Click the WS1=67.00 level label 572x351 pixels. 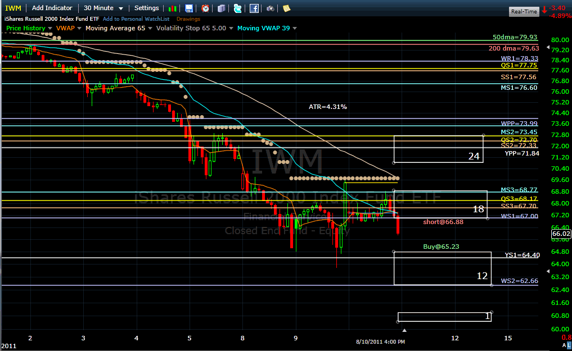click(x=519, y=216)
